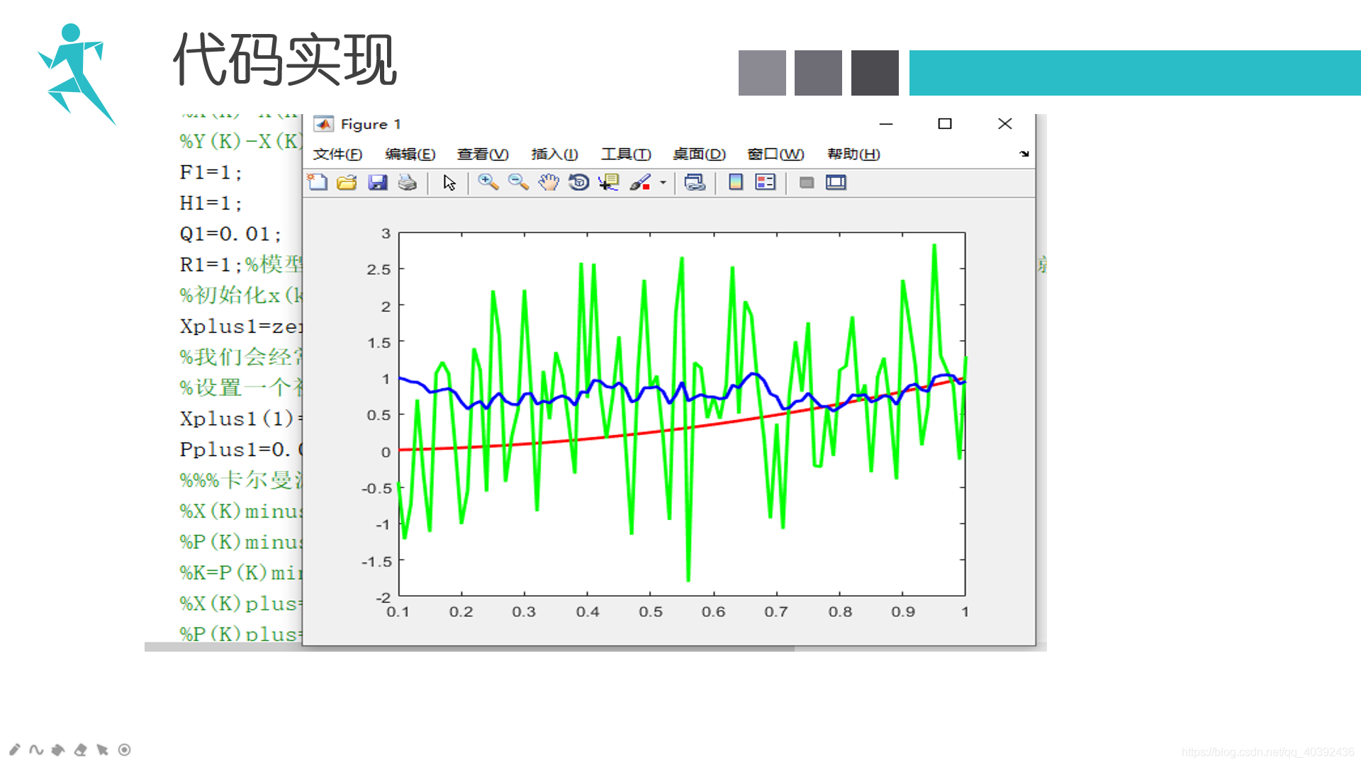The width and height of the screenshot is (1361, 765).
Task: Select the Edit Plot arrow tool
Action: (449, 182)
